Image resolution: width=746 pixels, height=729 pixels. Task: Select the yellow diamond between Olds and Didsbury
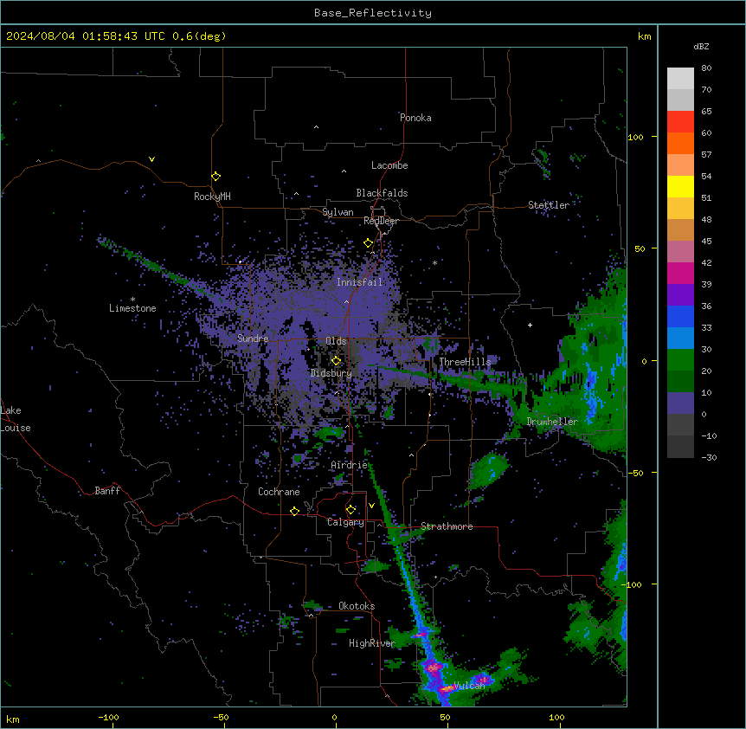point(336,361)
